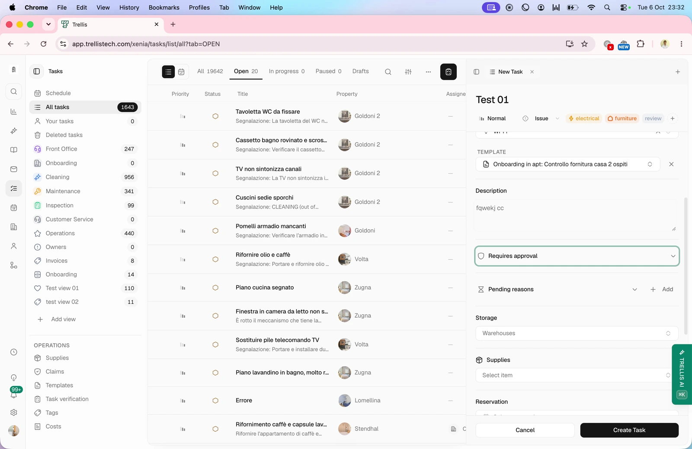Open the Warehouses storage dropdown

[577, 333]
